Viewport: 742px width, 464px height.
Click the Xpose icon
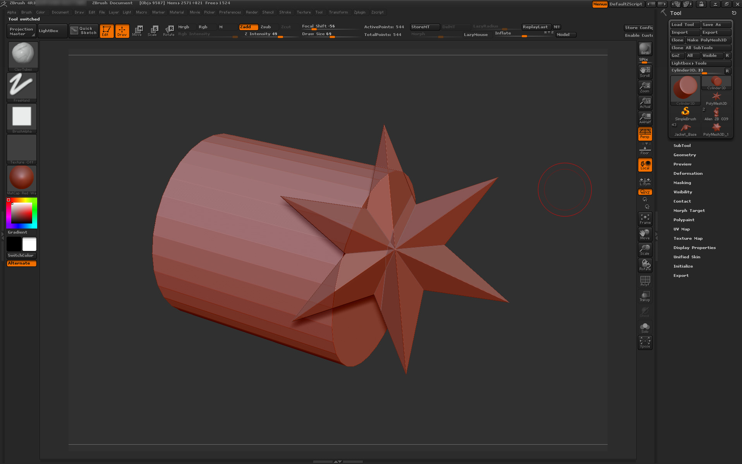pos(645,342)
